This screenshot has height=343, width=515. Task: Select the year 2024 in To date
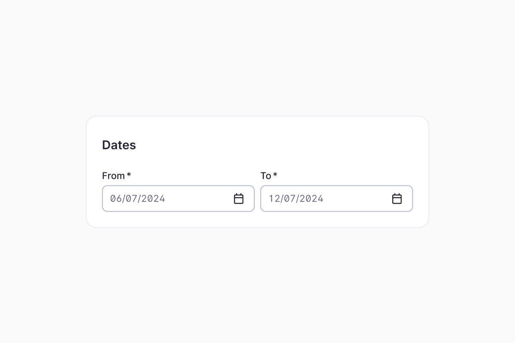[x=312, y=199]
